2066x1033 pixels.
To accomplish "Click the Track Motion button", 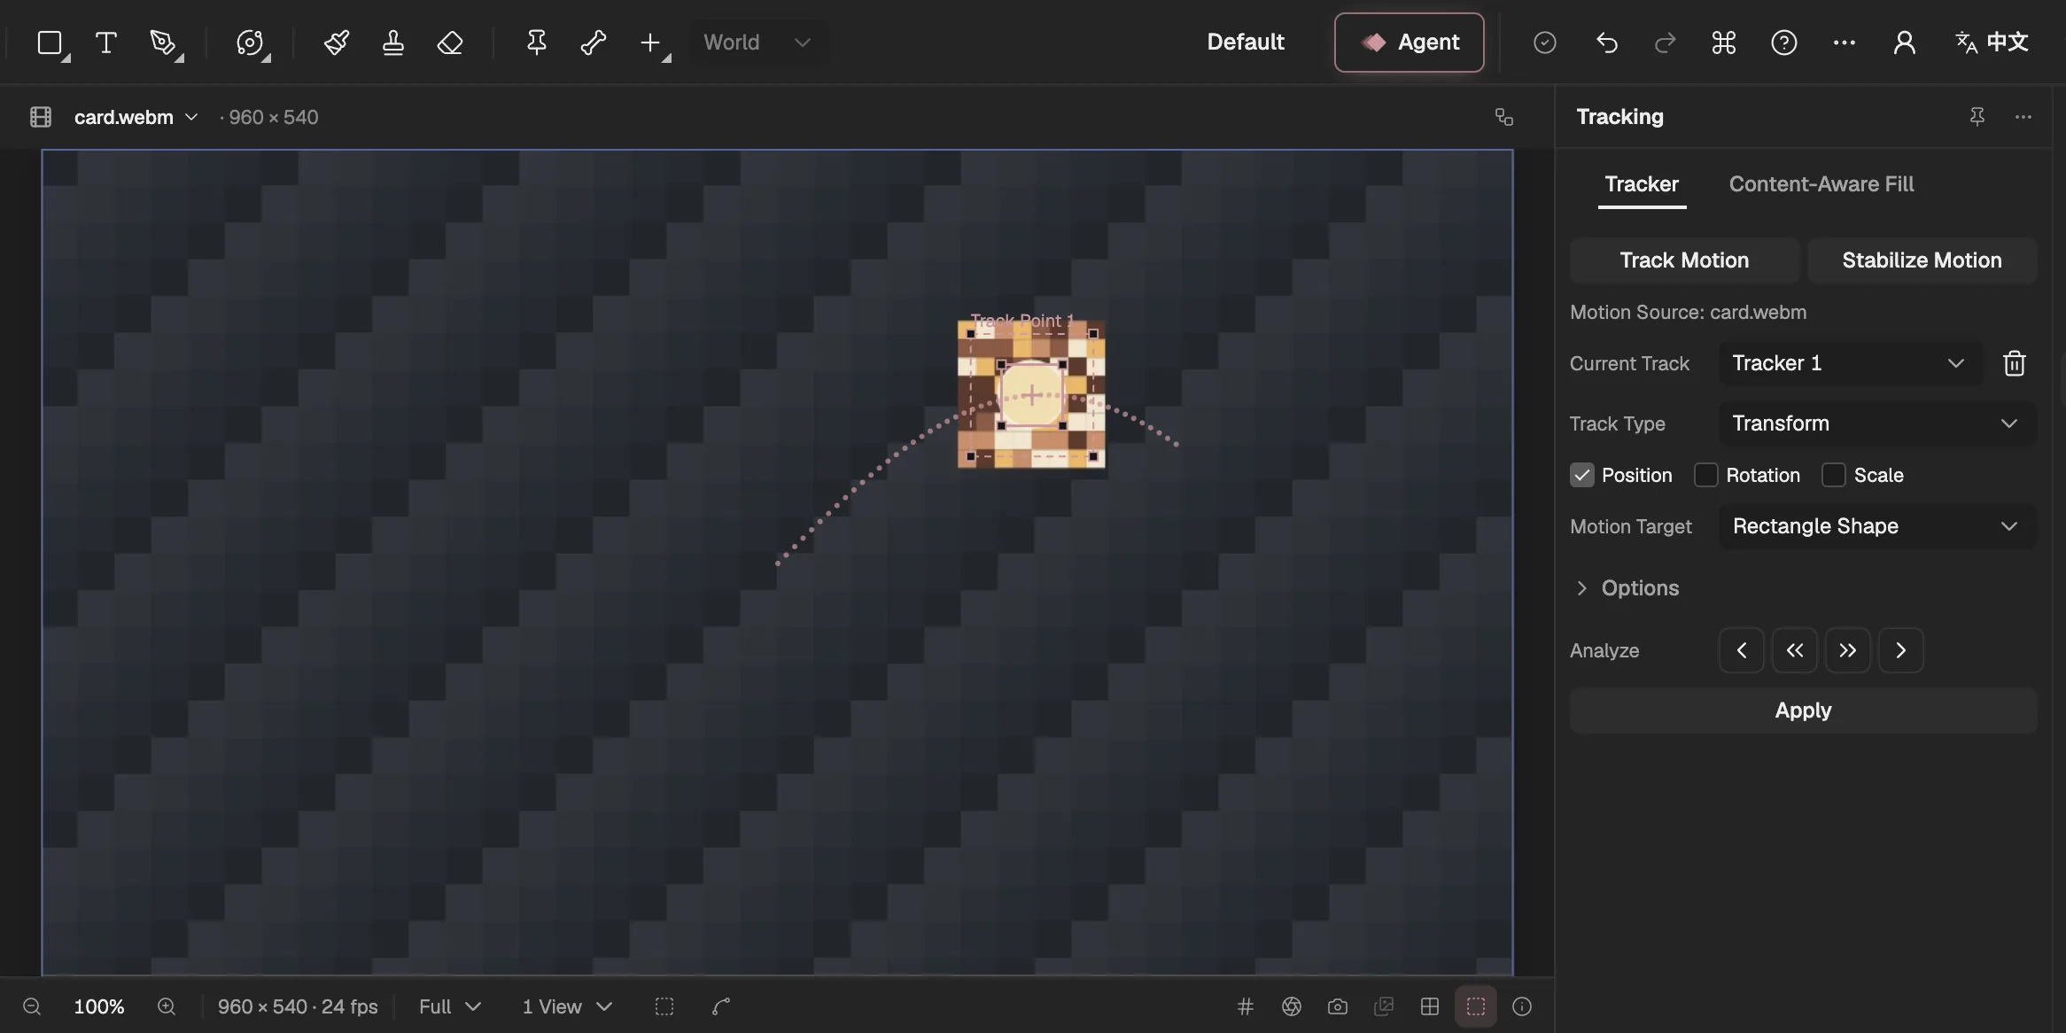I will [x=1684, y=260].
